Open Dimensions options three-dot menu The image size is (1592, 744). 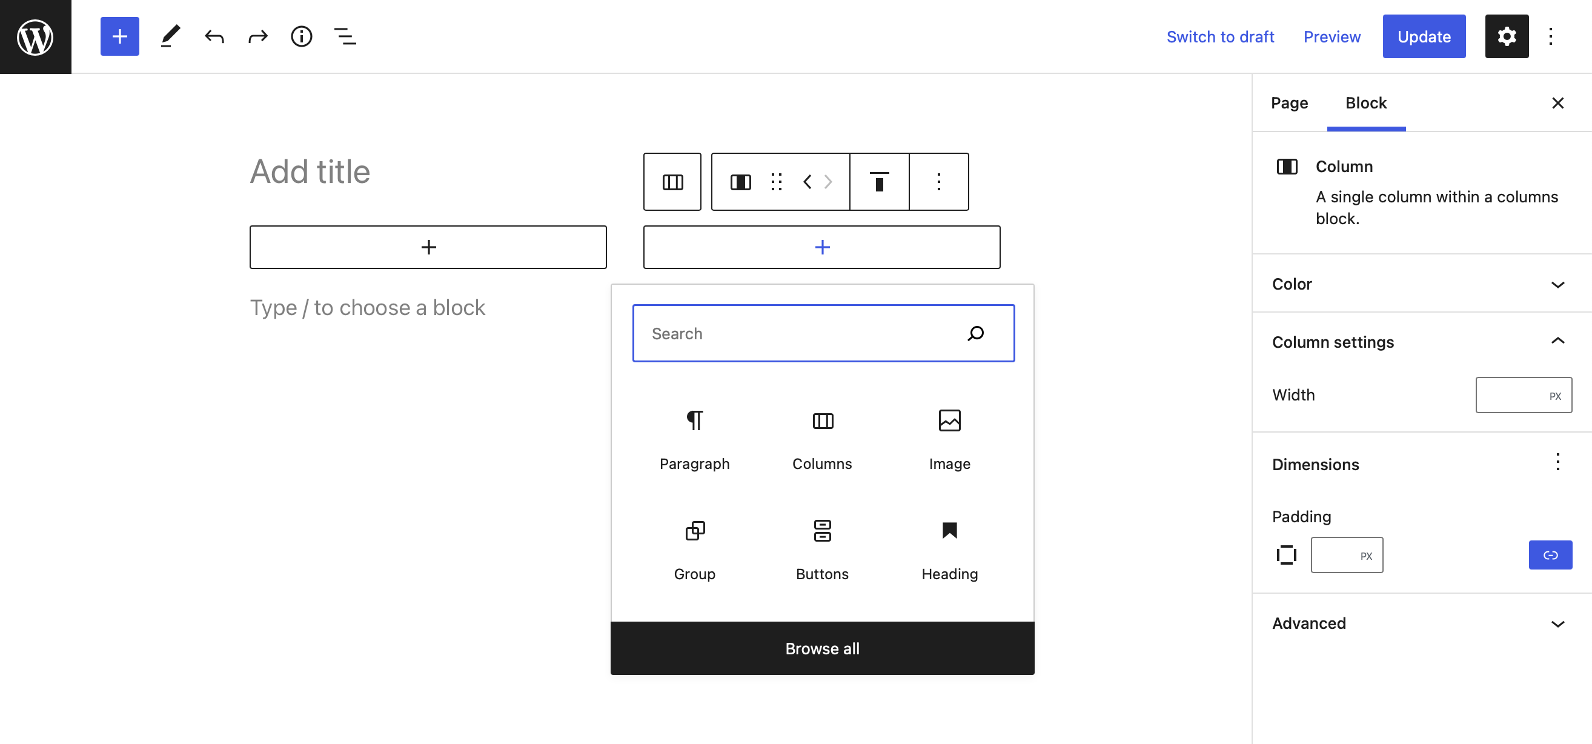(x=1557, y=462)
